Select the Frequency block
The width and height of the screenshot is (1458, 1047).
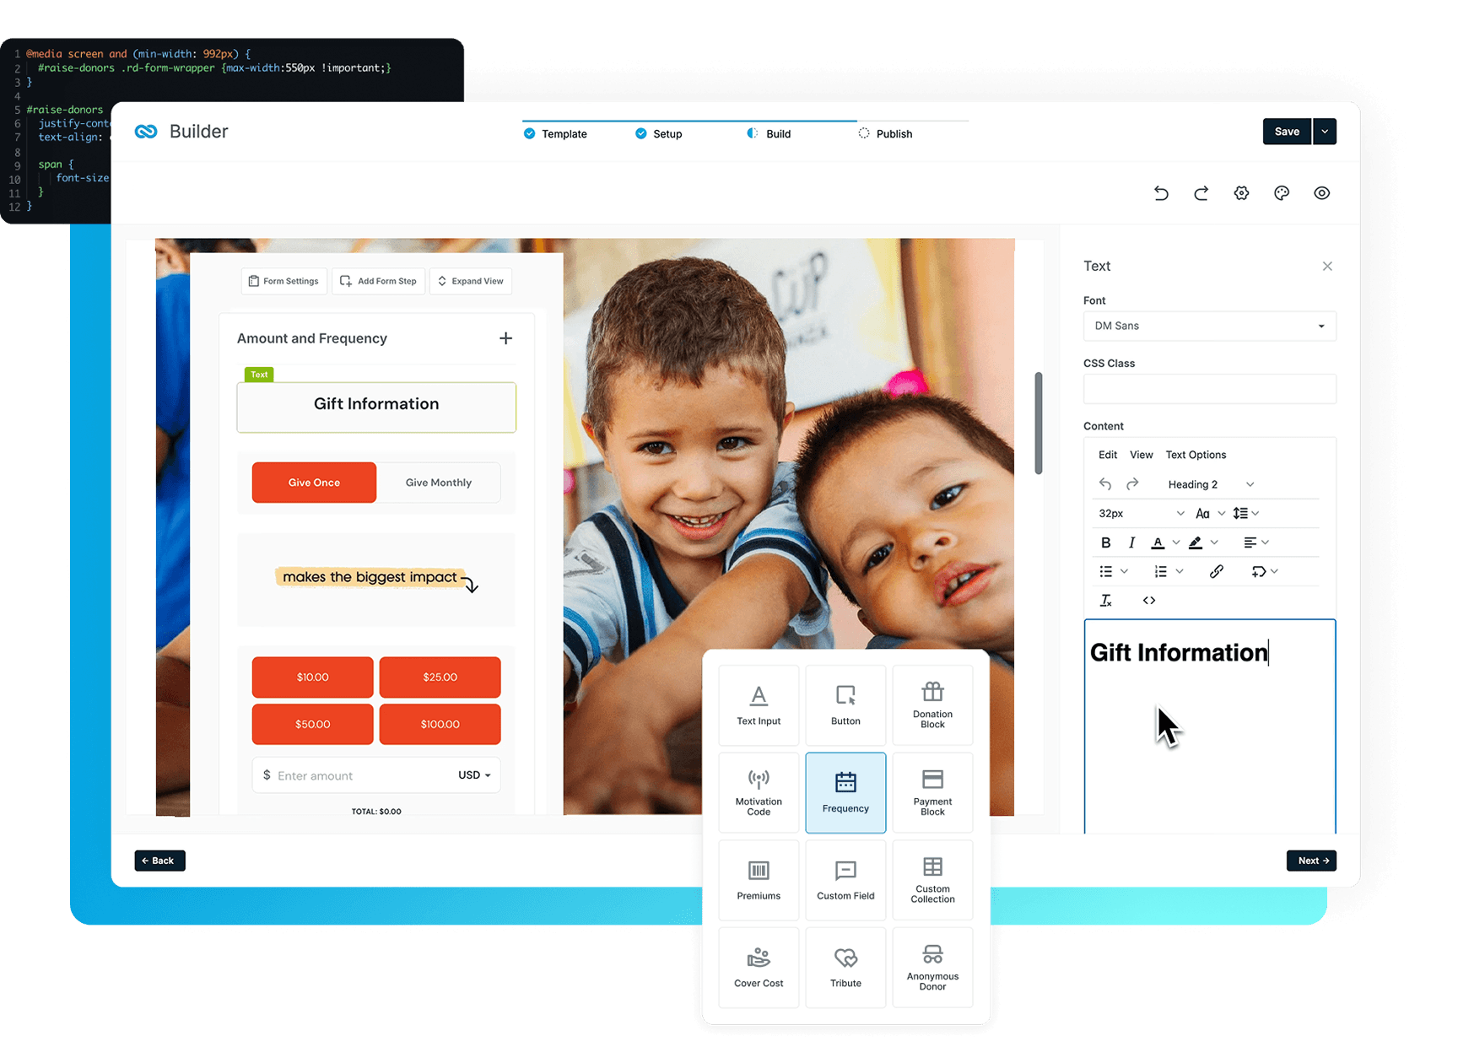(845, 793)
